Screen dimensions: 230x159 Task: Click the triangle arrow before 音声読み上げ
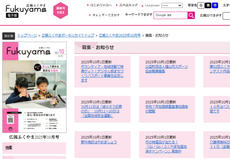click(117, 5)
